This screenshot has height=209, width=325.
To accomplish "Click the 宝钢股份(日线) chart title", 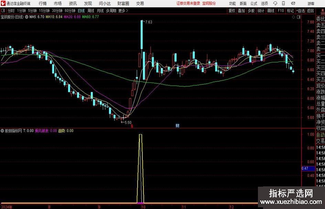I will tap(12, 17).
